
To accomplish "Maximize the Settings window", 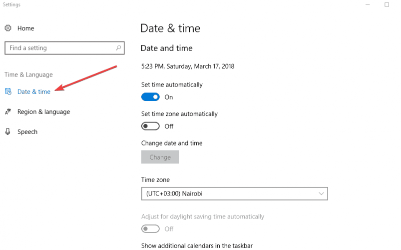I will pyautogui.click(x=387, y=4).
